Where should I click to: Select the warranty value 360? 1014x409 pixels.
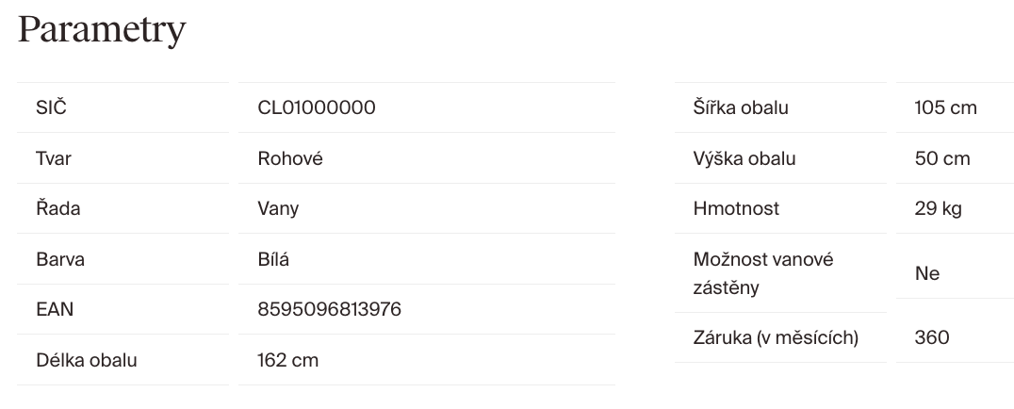932,337
